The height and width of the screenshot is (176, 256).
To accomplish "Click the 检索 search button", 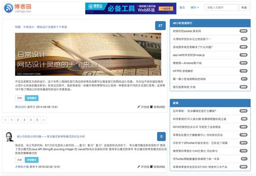I will click(244, 7).
